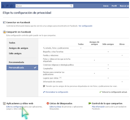Click 'Control de lo que compartes' heading
The width and height of the screenshot is (130, 120).
pos(107,103)
